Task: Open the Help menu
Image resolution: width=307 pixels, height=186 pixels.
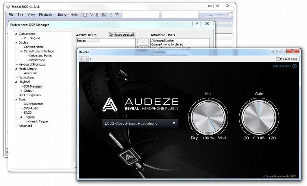Action: click(x=74, y=15)
